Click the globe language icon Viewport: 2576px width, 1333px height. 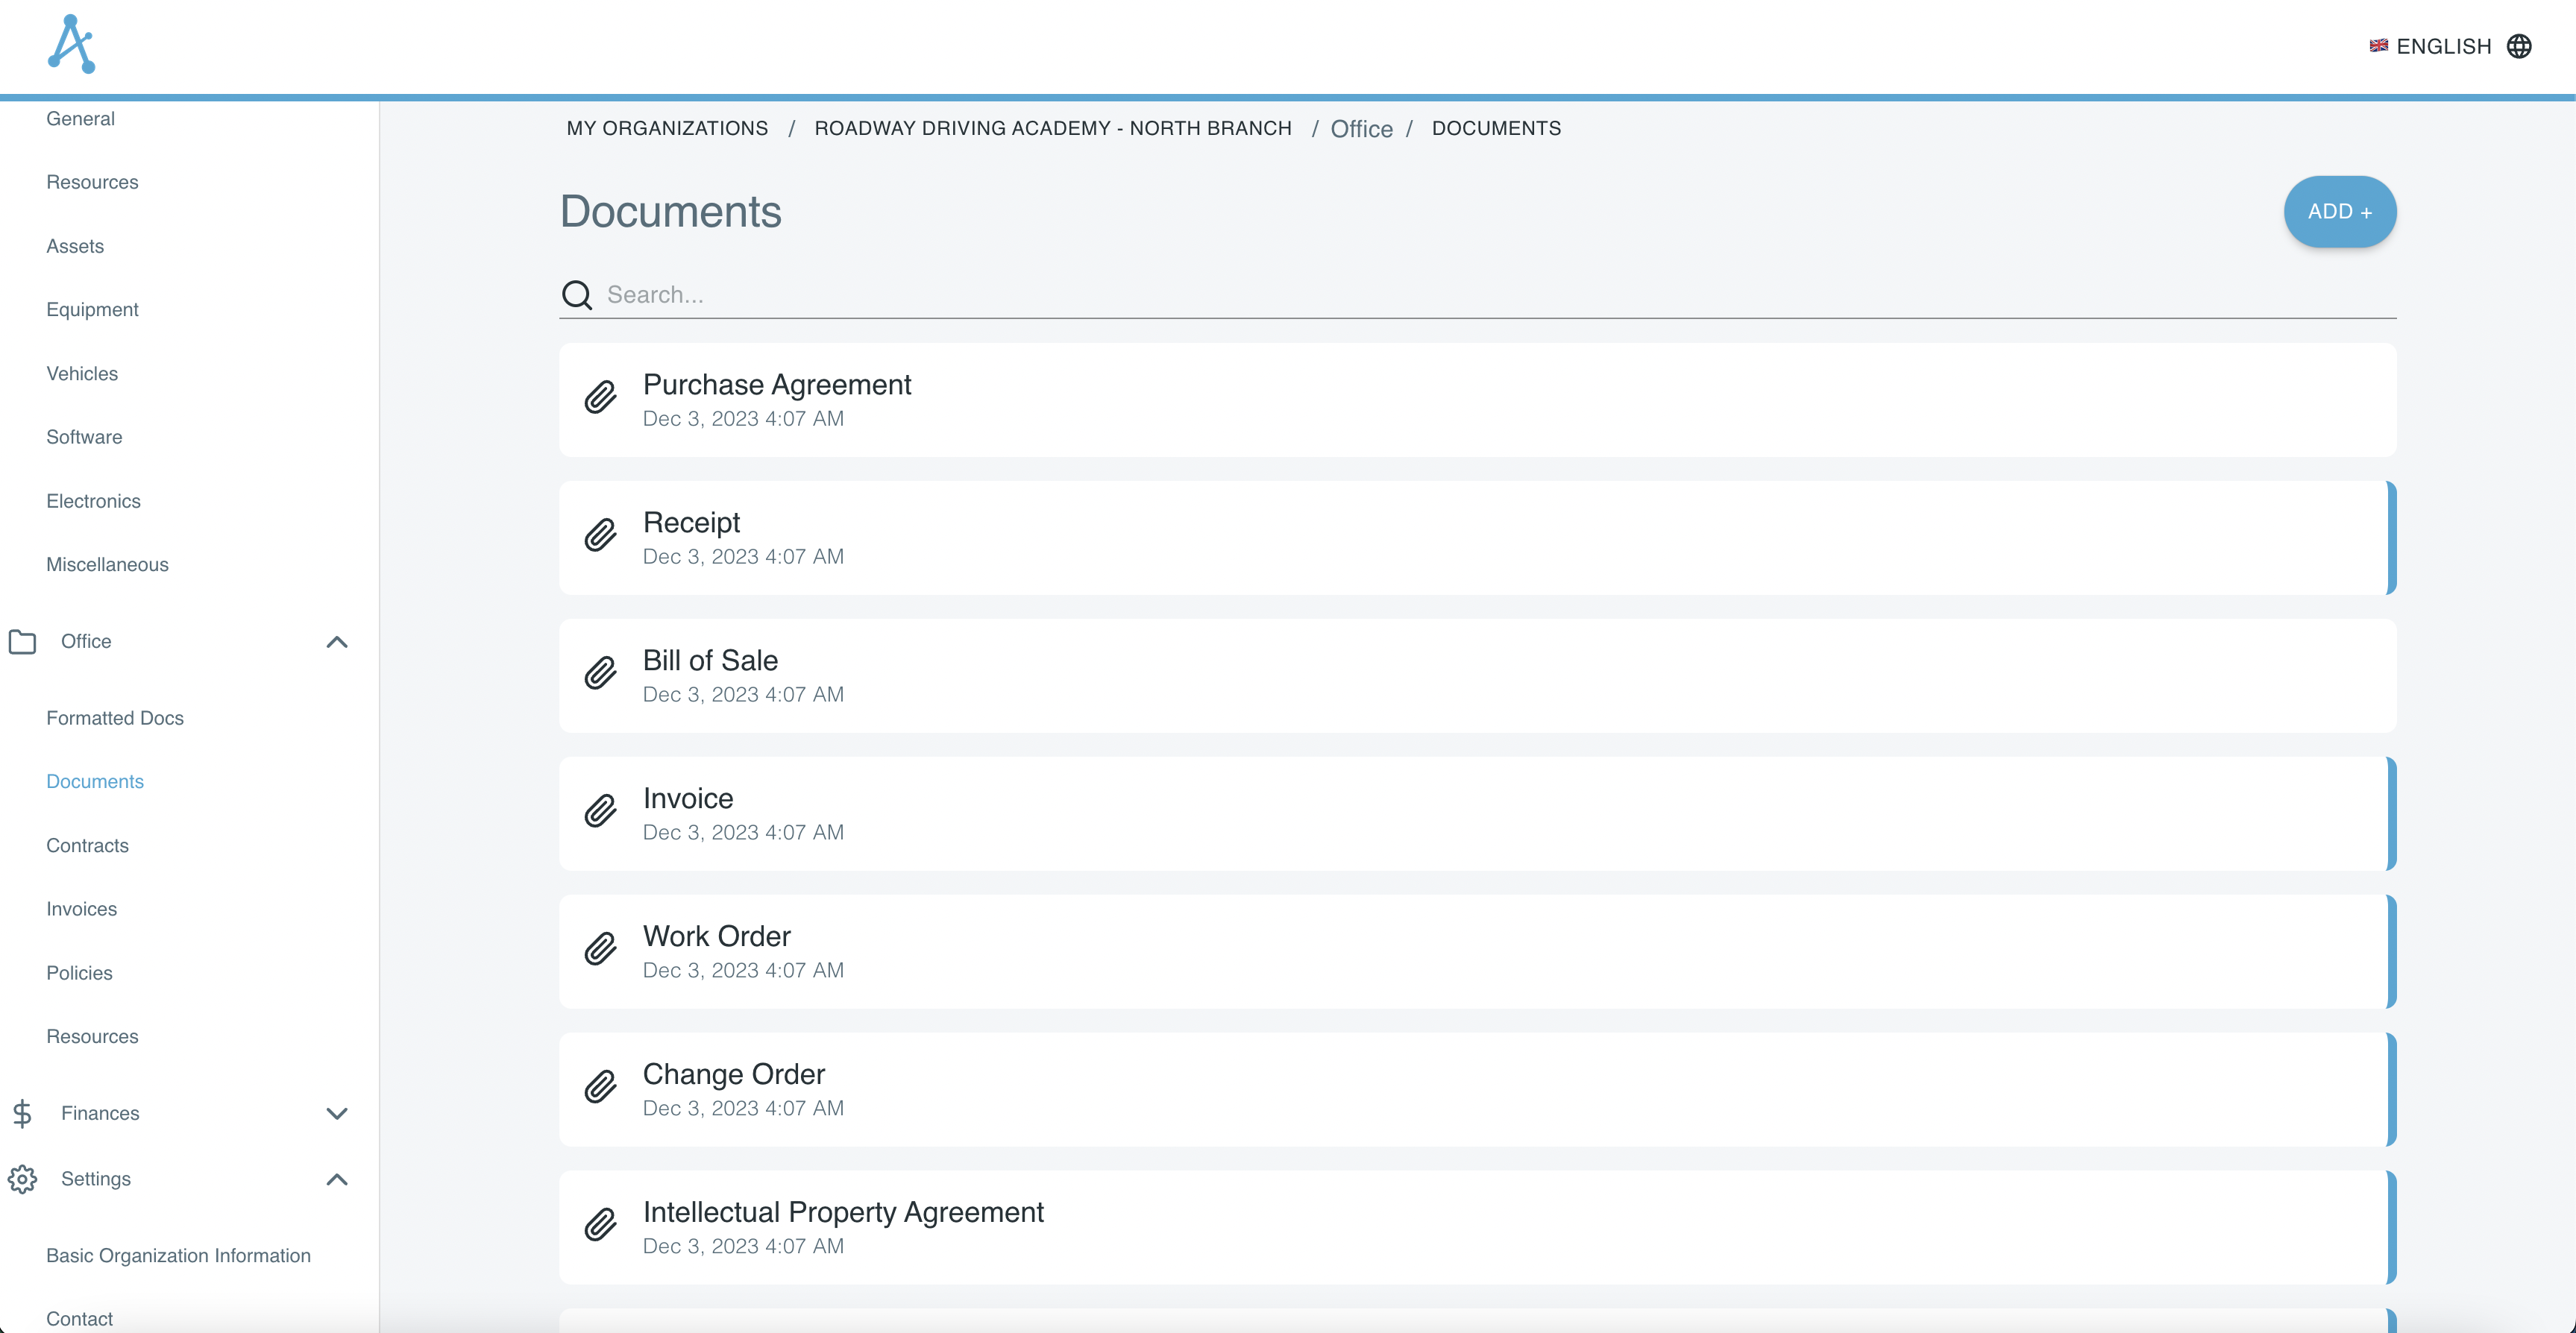2519,47
